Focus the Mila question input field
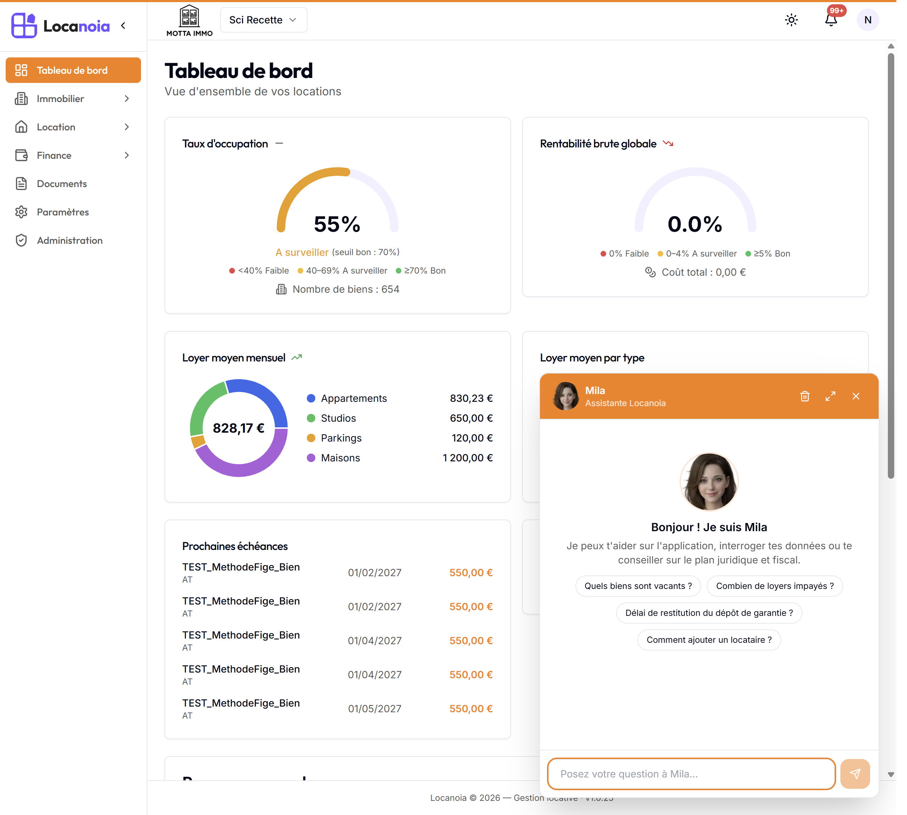907x815 pixels. tap(691, 774)
